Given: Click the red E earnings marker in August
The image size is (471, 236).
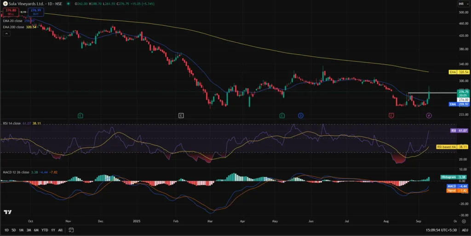Looking at the screenshot, I should [x=391, y=115].
